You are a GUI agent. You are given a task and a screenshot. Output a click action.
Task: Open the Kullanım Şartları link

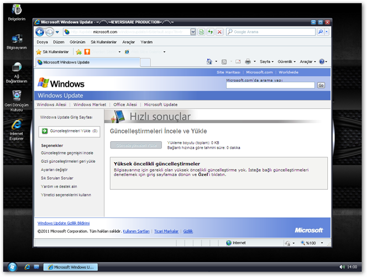(136, 231)
